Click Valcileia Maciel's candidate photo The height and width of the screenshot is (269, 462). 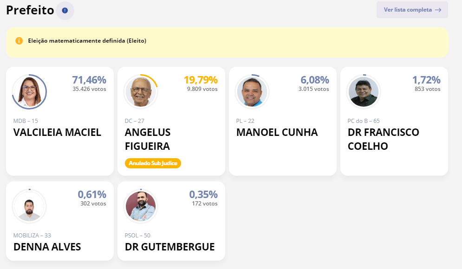(29, 92)
